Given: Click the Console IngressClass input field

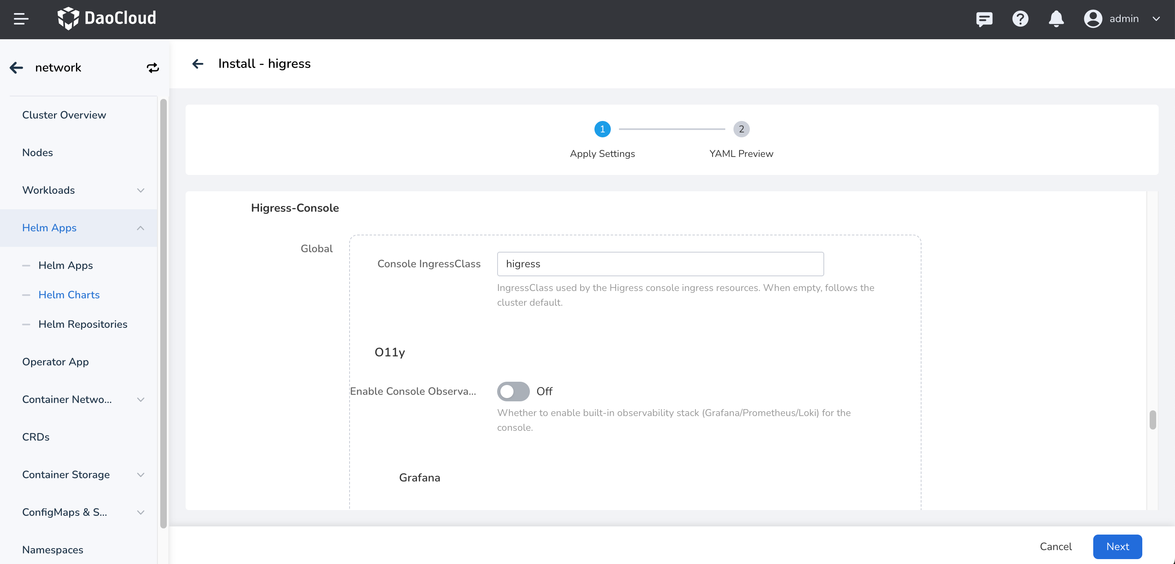Looking at the screenshot, I should pos(660,264).
